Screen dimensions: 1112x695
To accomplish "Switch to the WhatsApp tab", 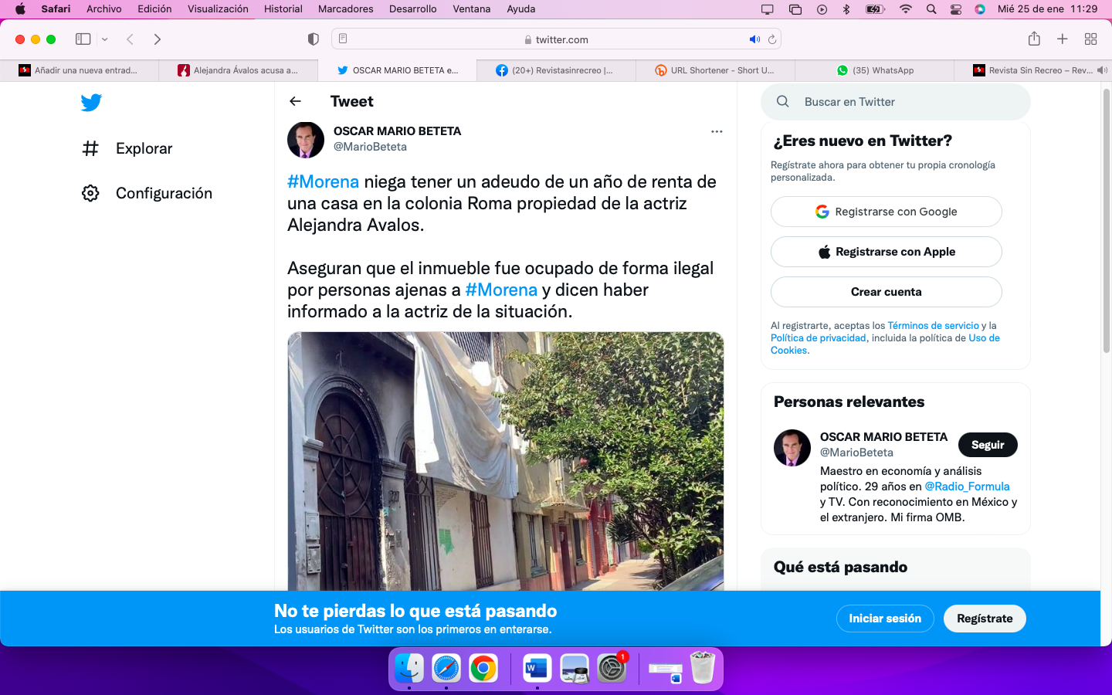I will (x=874, y=70).
